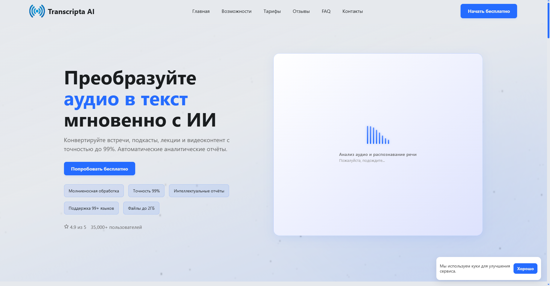Viewport: 550px width, 286px height.
Task: Click the Поддержка 99+ языков chip
Action: coord(91,208)
